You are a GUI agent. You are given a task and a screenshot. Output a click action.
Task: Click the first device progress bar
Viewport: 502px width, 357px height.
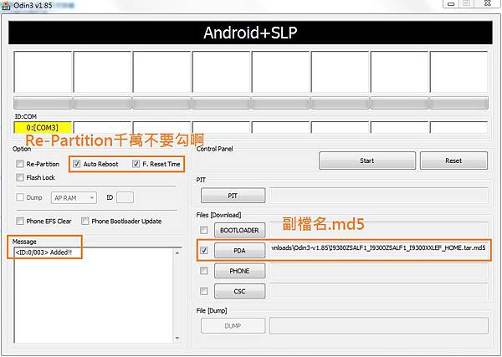click(x=43, y=103)
